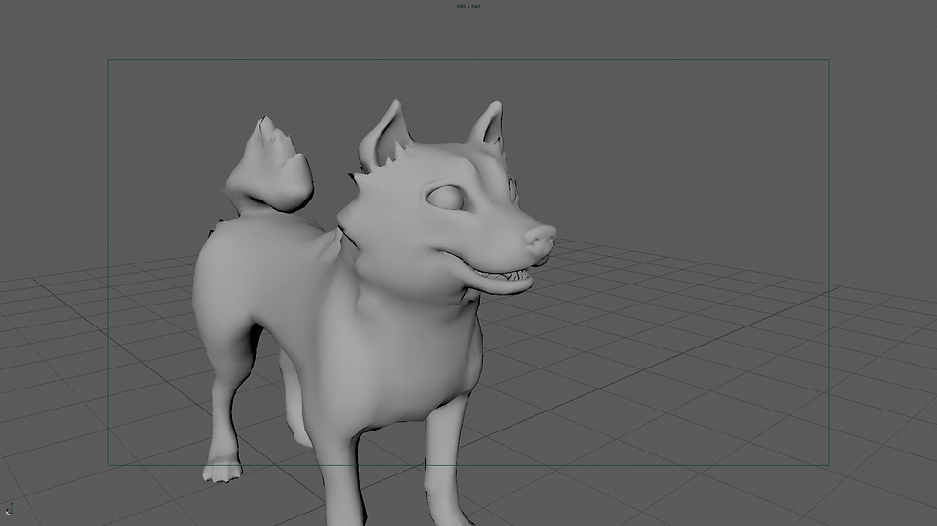
Task: Click the dog's right ear near the gate edge
Action: [487, 124]
